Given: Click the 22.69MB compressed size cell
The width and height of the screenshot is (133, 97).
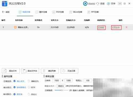Looking at the screenshot, I should coord(70,27).
